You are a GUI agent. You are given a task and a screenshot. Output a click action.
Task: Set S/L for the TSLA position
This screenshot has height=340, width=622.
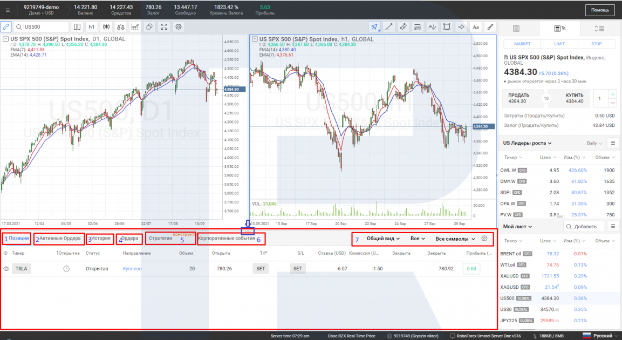[297, 269]
